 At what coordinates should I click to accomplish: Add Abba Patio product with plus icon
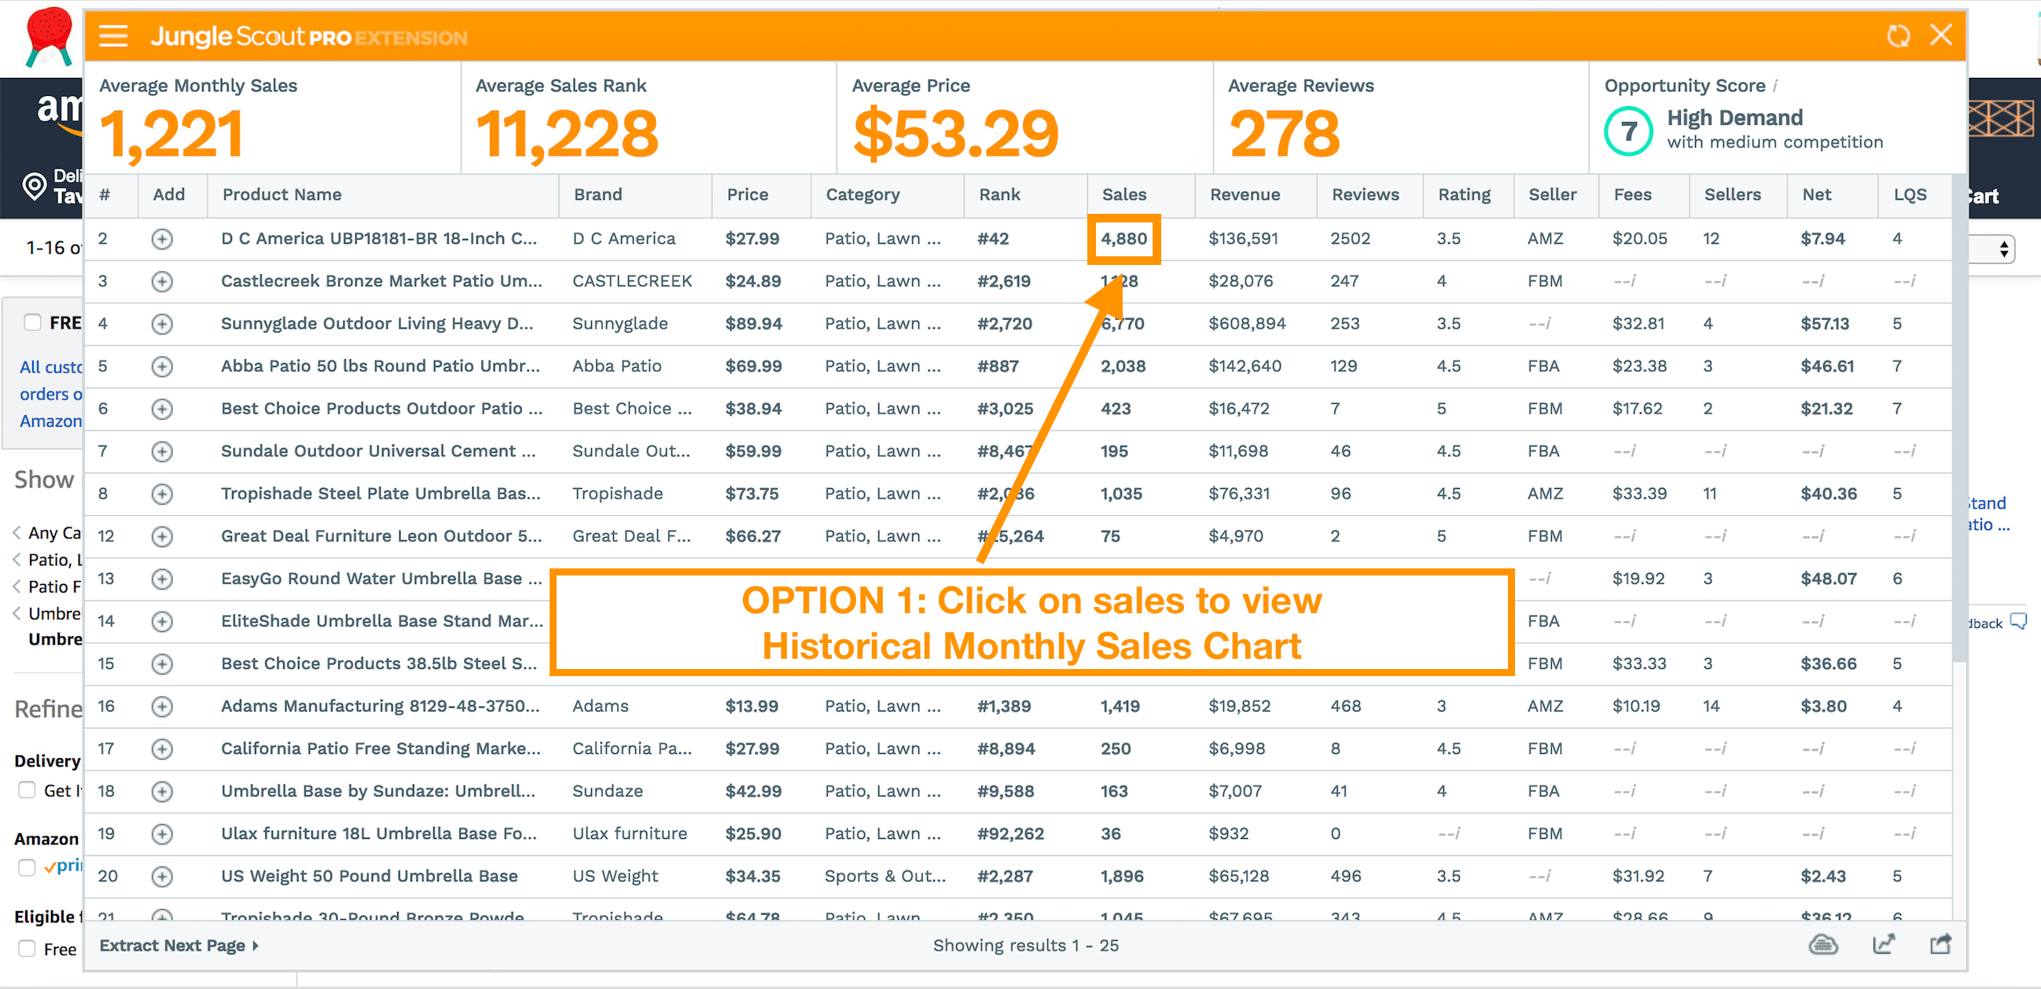tap(162, 366)
